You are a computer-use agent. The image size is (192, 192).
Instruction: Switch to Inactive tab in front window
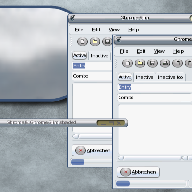click(144, 77)
